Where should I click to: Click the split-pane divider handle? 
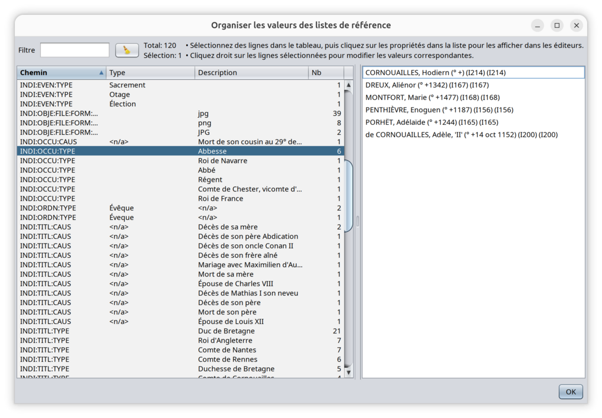click(x=358, y=222)
